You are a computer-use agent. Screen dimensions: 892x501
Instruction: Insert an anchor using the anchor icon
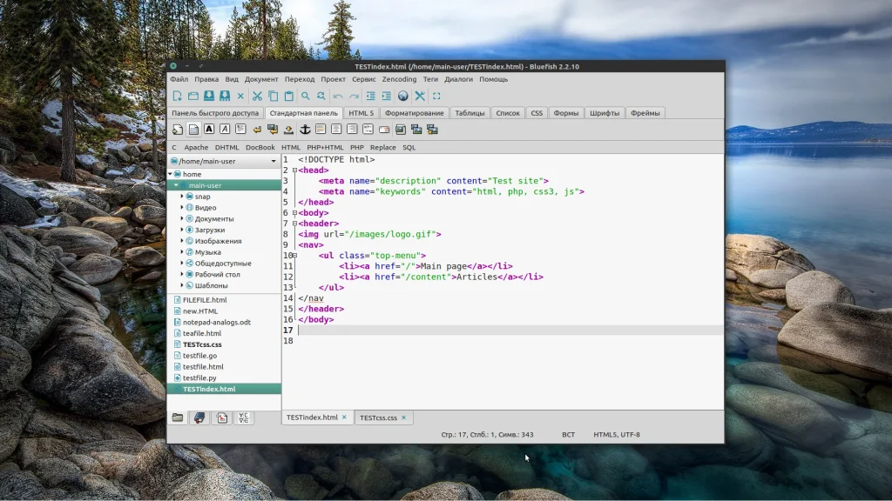[x=305, y=130]
